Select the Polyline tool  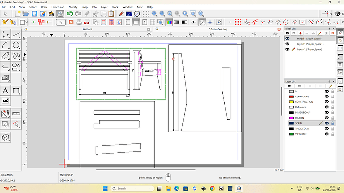pyautogui.click(x=5, y=67)
